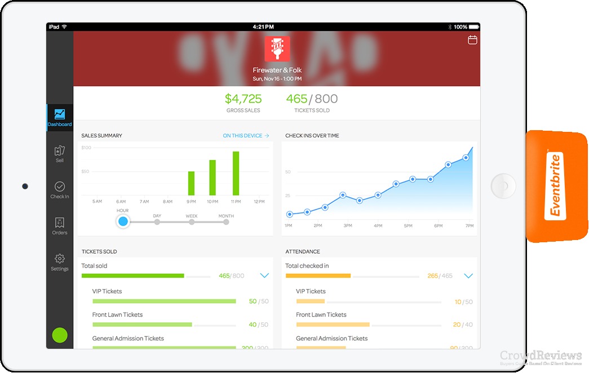
Task: Click the Hour slider handle
Action: coord(123,221)
